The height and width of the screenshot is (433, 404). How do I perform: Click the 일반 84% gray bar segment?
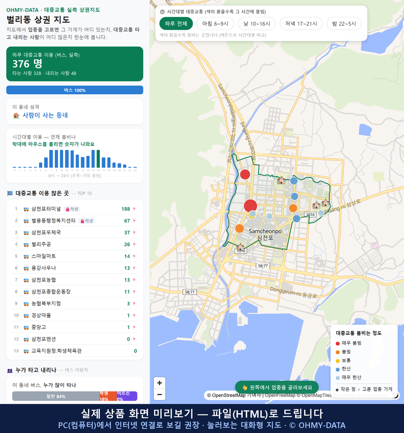pos(56,396)
